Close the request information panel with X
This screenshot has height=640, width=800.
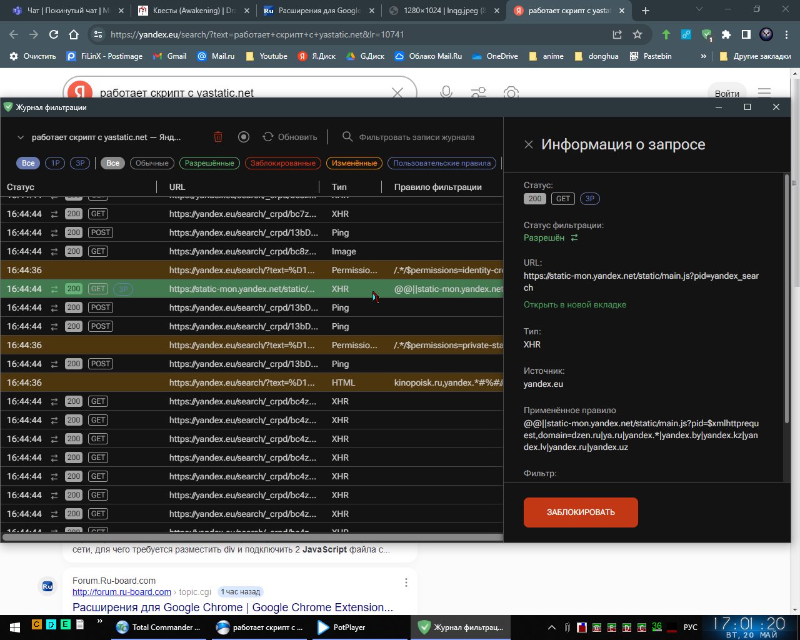(x=529, y=144)
